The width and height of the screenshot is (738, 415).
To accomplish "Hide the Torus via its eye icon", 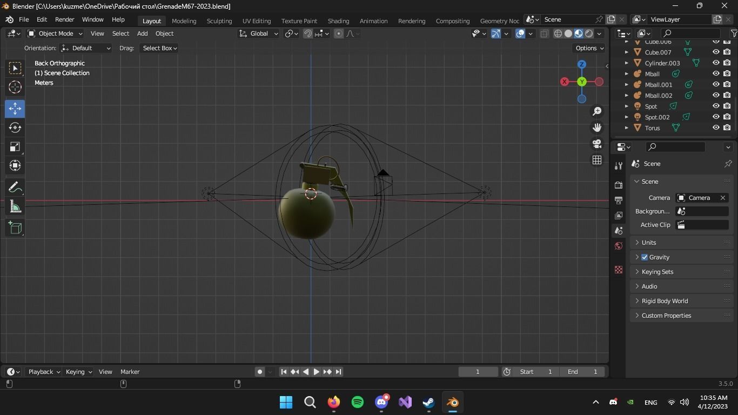I will point(716,128).
